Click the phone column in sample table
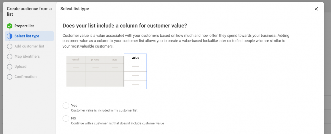331x134 pixels. click(x=95, y=60)
